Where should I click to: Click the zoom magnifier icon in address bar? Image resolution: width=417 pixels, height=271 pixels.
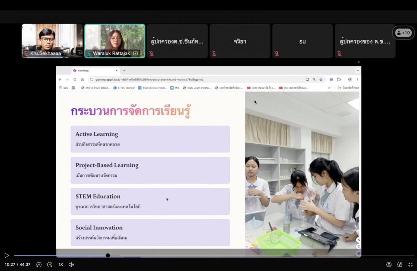(314, 79)
